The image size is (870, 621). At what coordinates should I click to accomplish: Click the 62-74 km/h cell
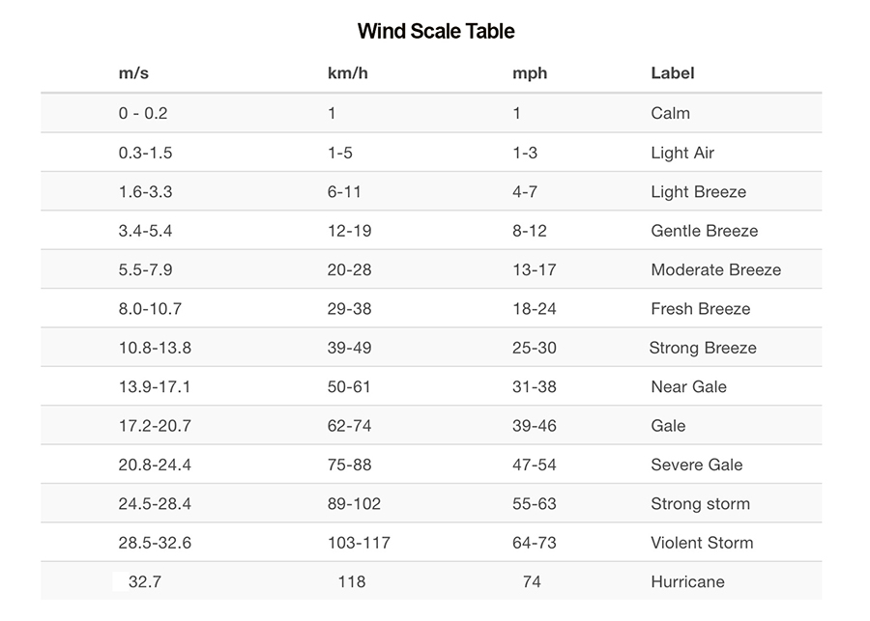click(x=349, y=426)
